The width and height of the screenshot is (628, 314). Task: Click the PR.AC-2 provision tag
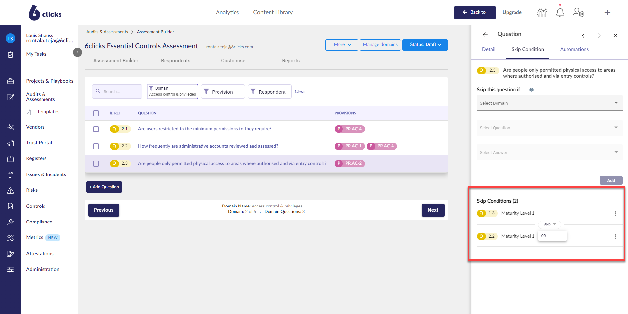tap(350, 164)
